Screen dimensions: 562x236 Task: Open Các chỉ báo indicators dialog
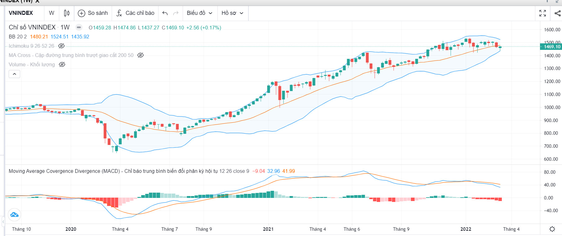pos(135,13)
